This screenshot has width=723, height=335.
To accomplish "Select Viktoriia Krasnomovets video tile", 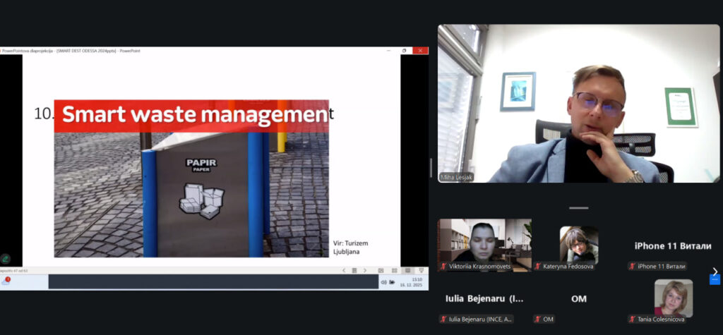I will 484,240.
